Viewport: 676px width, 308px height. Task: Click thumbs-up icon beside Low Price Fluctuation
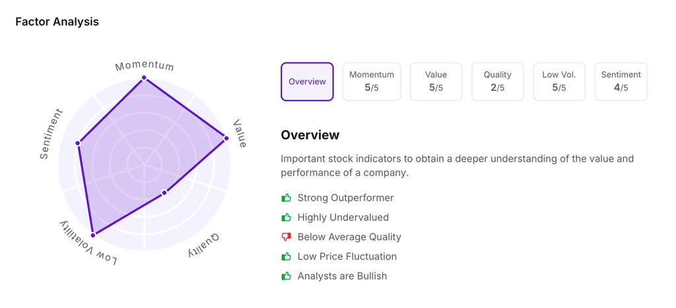point(286,257)
